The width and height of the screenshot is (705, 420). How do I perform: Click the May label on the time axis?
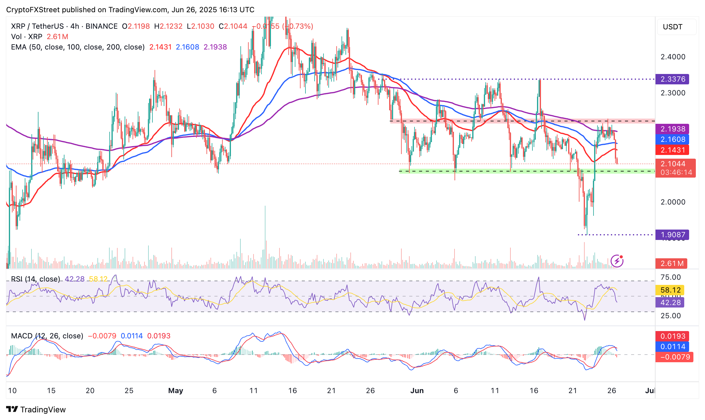176,391
